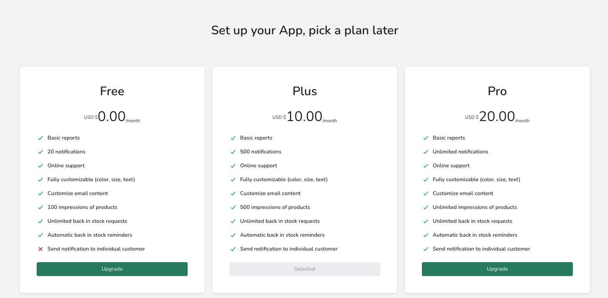This screenshot has width=608, height=298.
Task: Click checkmark next to Free plan's 20 notifications
Action: pos(41,152)
